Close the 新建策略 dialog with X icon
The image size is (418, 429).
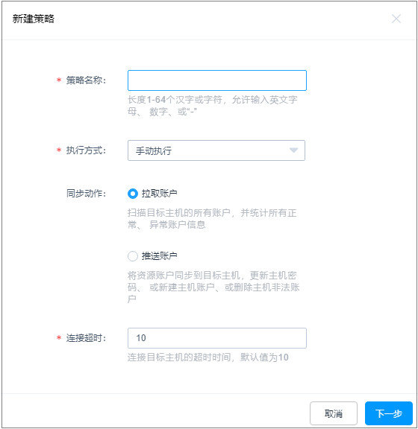coord(396,19)
